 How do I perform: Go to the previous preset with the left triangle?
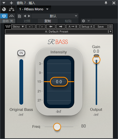tap(25, 16)
